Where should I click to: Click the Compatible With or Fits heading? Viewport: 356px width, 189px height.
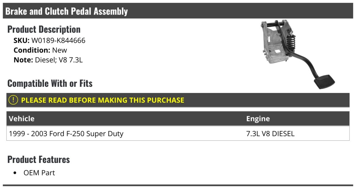click(50, 84)
